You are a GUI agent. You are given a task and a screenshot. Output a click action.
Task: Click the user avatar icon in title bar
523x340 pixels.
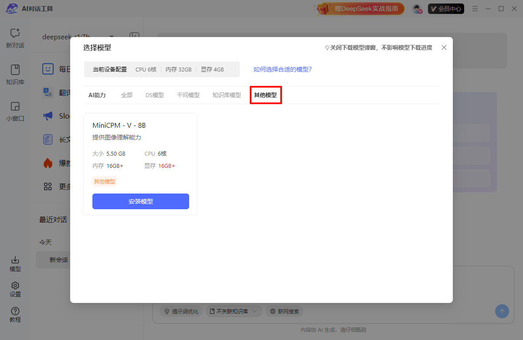[418, 9]
